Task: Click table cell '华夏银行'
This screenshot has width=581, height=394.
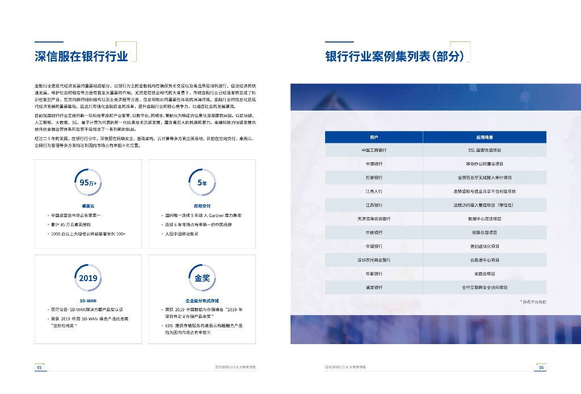Action: [374, 274]
